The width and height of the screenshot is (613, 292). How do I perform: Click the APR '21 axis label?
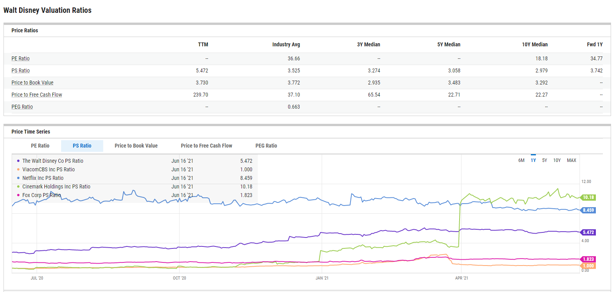coord(462,278)
